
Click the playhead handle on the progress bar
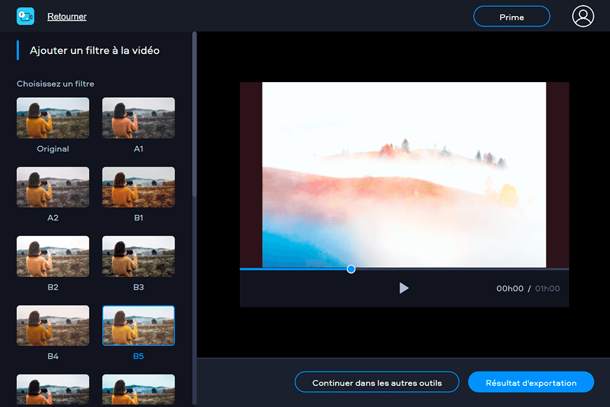point(350,268)
